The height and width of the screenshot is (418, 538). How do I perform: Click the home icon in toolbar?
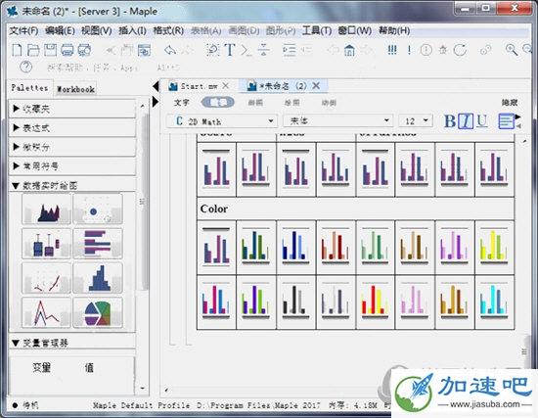349,50
